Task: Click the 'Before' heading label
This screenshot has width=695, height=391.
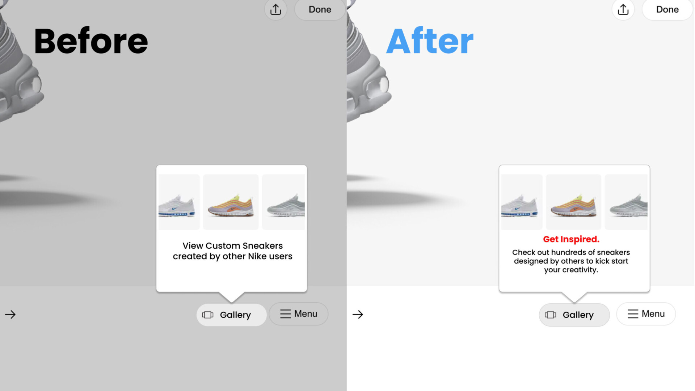Action: [x=91, y=41]
